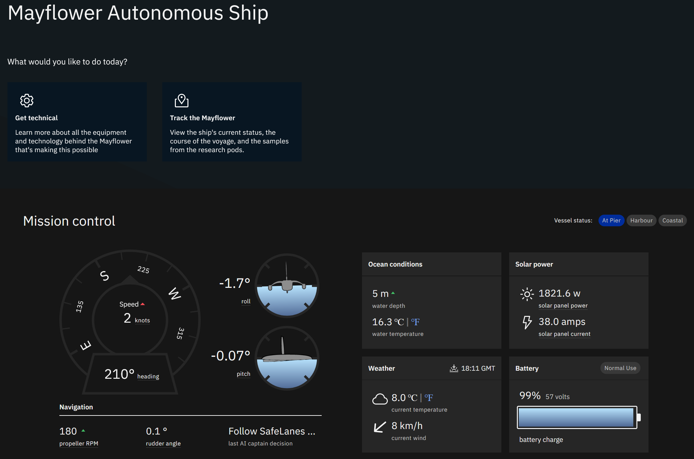
Task: Click the 210° heading value
Action: pyautogui.click(x=119, y=374)
